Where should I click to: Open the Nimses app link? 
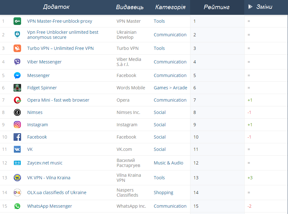[35, 112]
